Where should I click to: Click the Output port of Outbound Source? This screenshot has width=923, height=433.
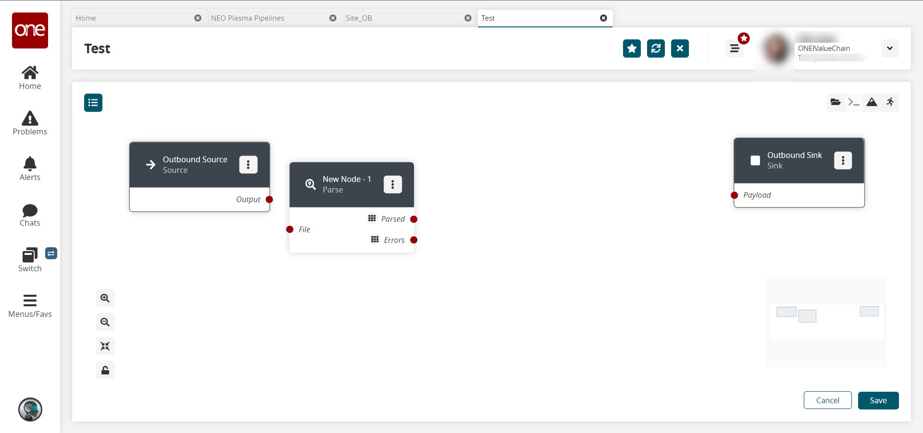269,200
